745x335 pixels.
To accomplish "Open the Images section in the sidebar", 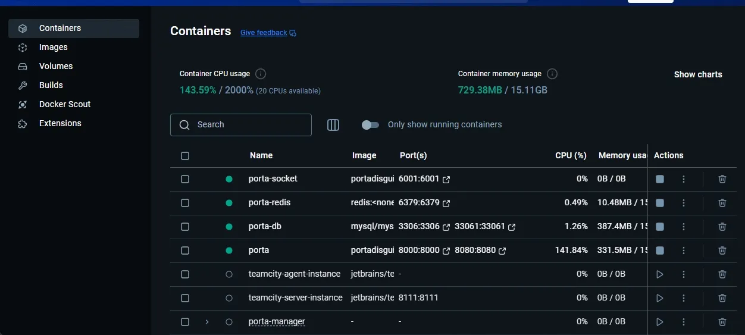I will (x=74, y=47).
